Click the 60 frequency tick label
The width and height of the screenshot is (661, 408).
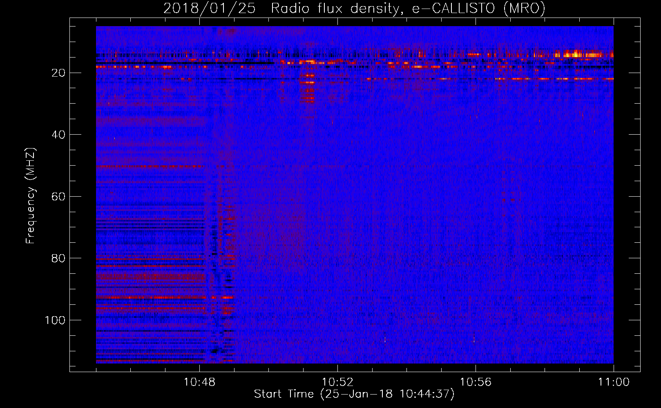[58, 197]
